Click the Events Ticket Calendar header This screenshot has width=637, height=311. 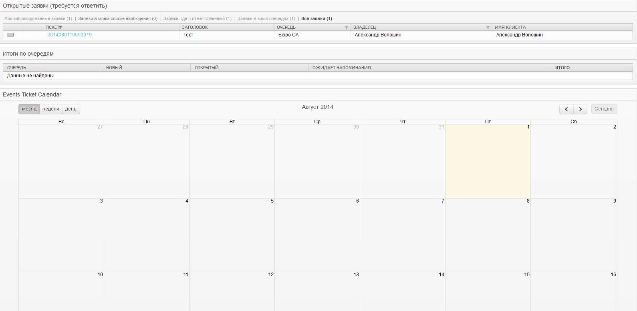pos(32,94)
